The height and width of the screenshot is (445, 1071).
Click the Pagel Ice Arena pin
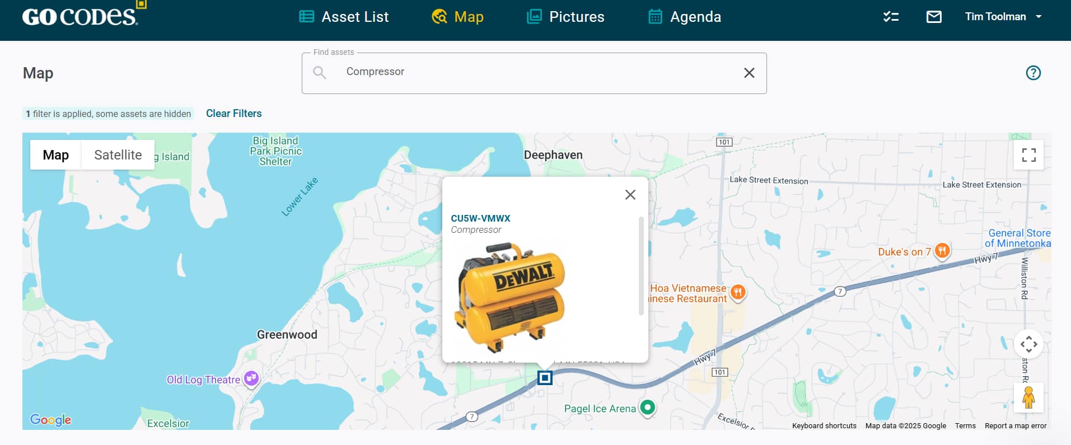point(648,407)
